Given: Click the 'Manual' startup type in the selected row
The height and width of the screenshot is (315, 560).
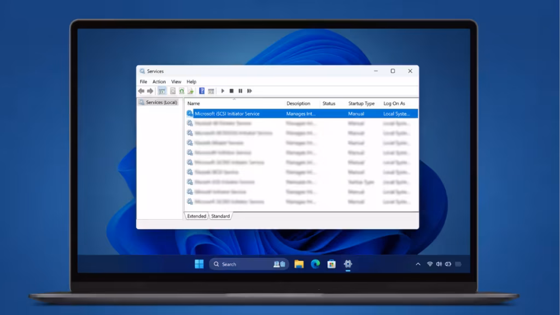Looking at the screenshot, I should pos(356,114).
